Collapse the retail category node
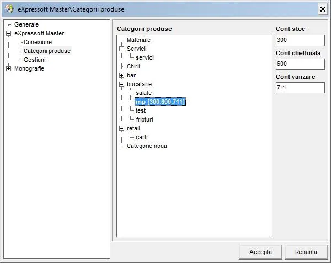 coord(122,129)
